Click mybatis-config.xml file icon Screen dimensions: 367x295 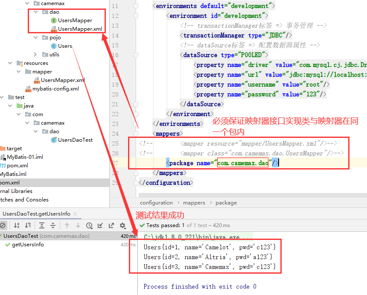pyautogui.click(x=28, y=89)
